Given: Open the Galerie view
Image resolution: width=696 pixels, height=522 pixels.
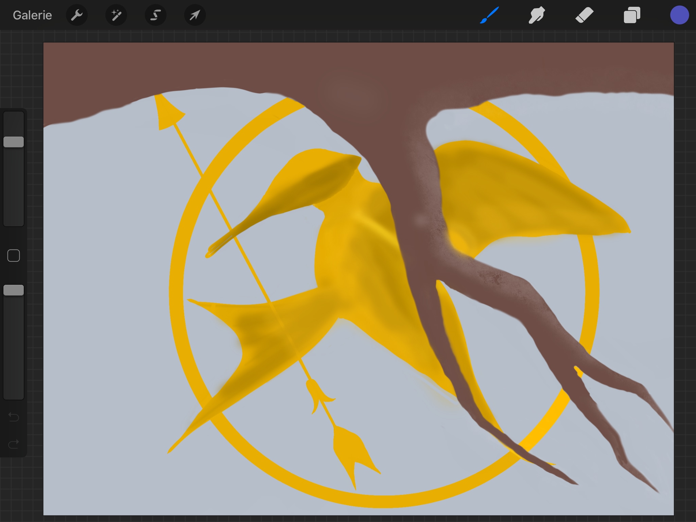Looking at the screenshot, I should click(32, 15).
